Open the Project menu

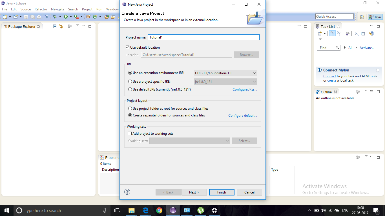pos(87,9)
